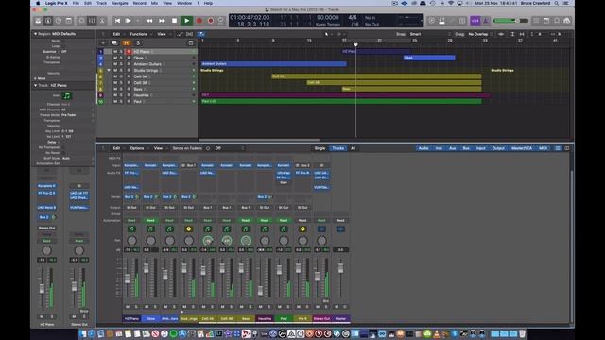Viewport: 605px width, 340px height.
Task: Disable record on HZ Piano track
Action: (x=129, y=52)
